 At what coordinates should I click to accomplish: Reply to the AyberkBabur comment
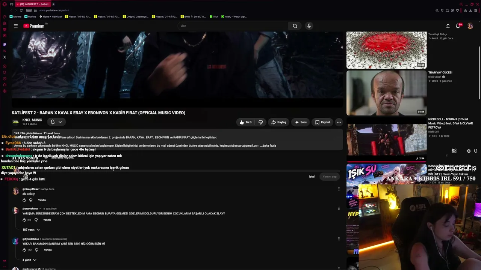48,250
